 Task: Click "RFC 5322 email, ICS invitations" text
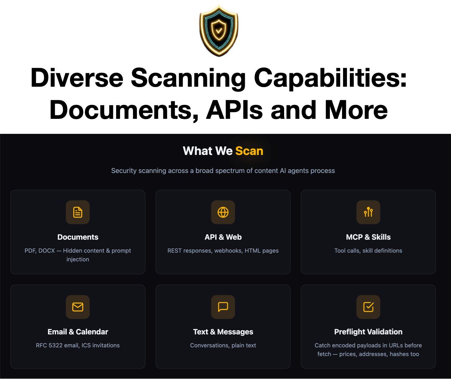(x=78, y=345)
